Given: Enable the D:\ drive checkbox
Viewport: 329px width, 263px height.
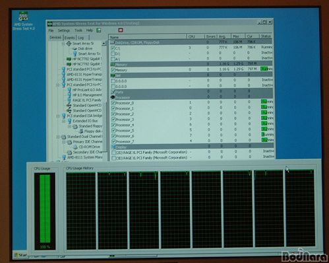Looking at the screenshot, I should (x=113, y=54).
